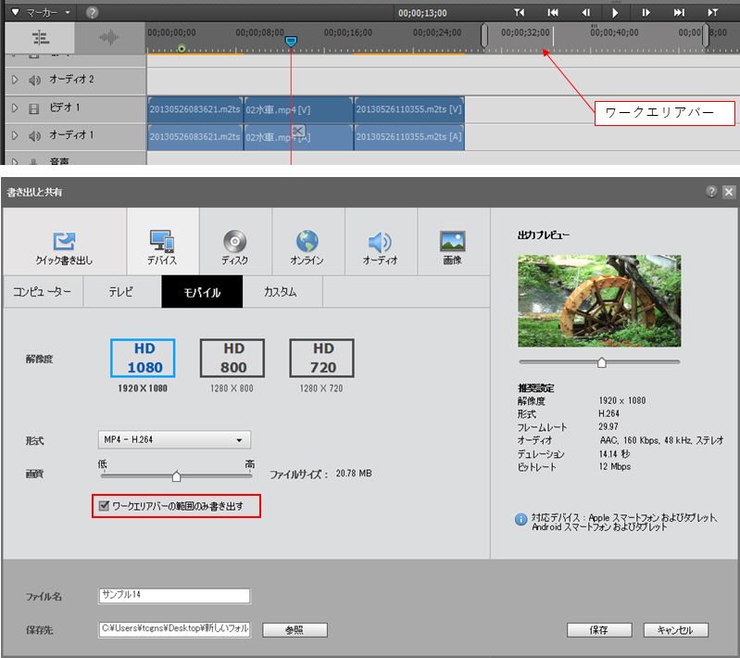Click the dialog help question mark button
The height and width of the screenshot is (658, 740).
click(x=711, y=191)
